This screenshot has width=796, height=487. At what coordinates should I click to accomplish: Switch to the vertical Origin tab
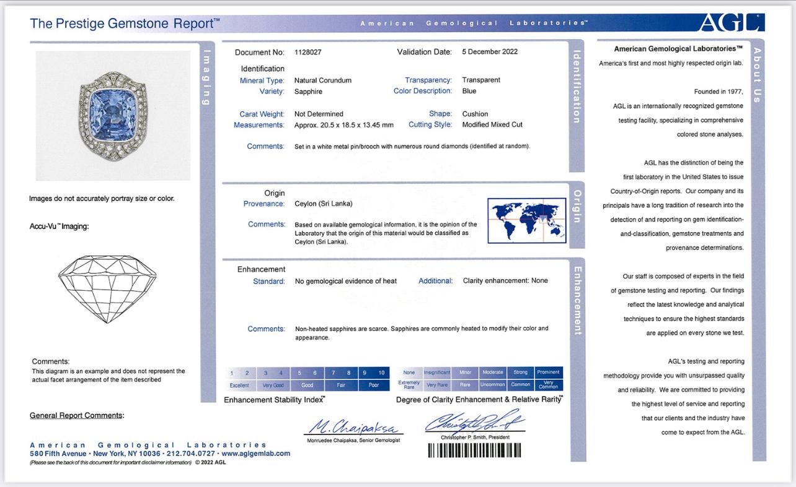point(577,206)
